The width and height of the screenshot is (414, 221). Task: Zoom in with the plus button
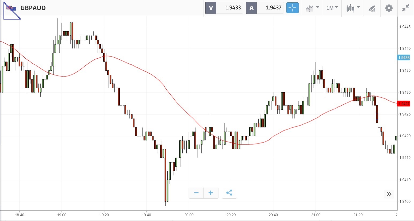(211, 193)
